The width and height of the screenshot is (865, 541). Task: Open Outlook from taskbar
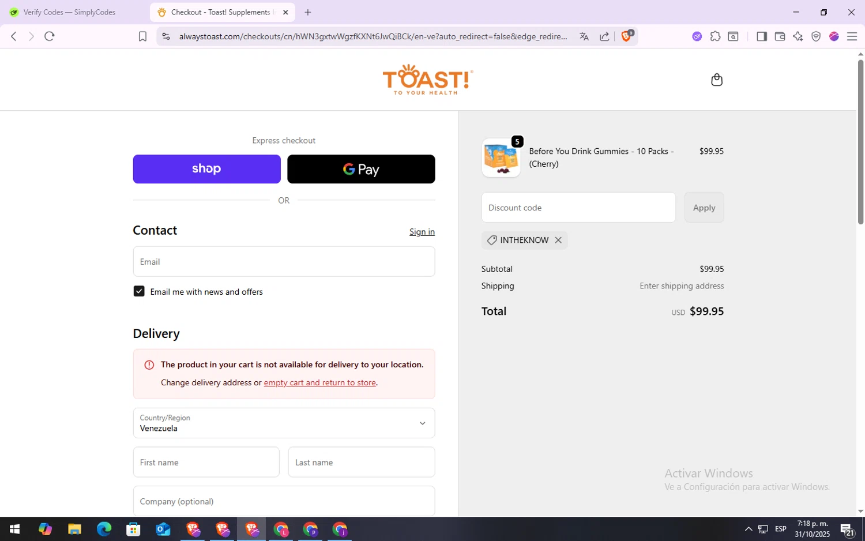tap(163, 529)
